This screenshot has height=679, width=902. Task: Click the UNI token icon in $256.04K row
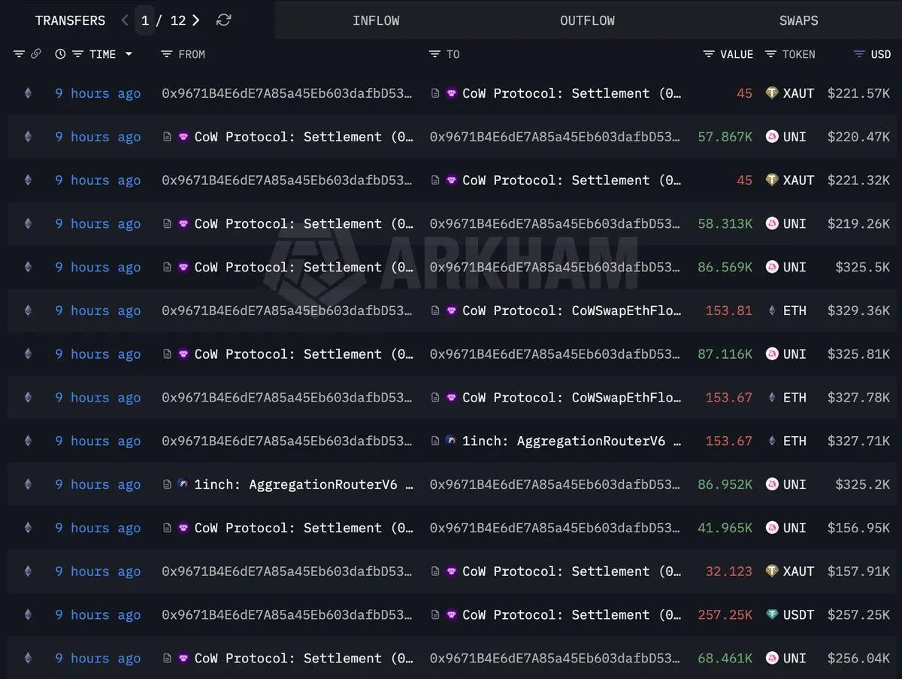[x=771, y=659]
